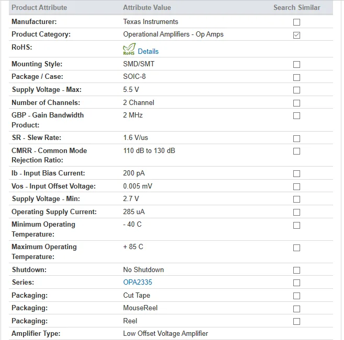344x340 pixels.
Task: Enable the Supply Voltage - Max checkbox
Action: (x=296, y=90)
